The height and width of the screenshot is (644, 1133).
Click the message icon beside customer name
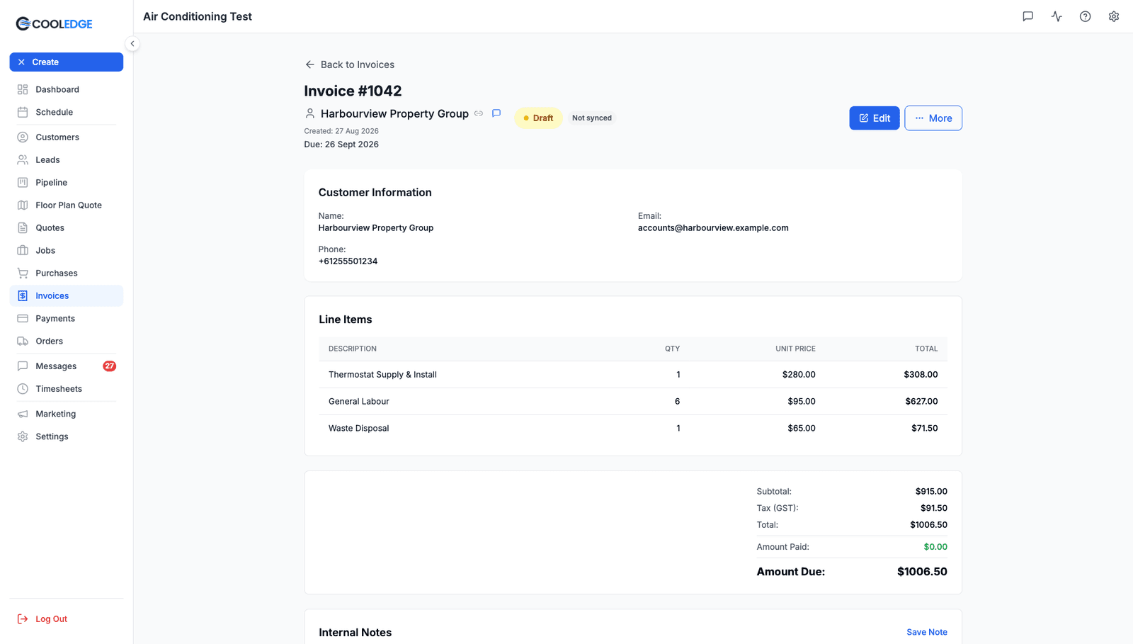(x=496, y=113)
